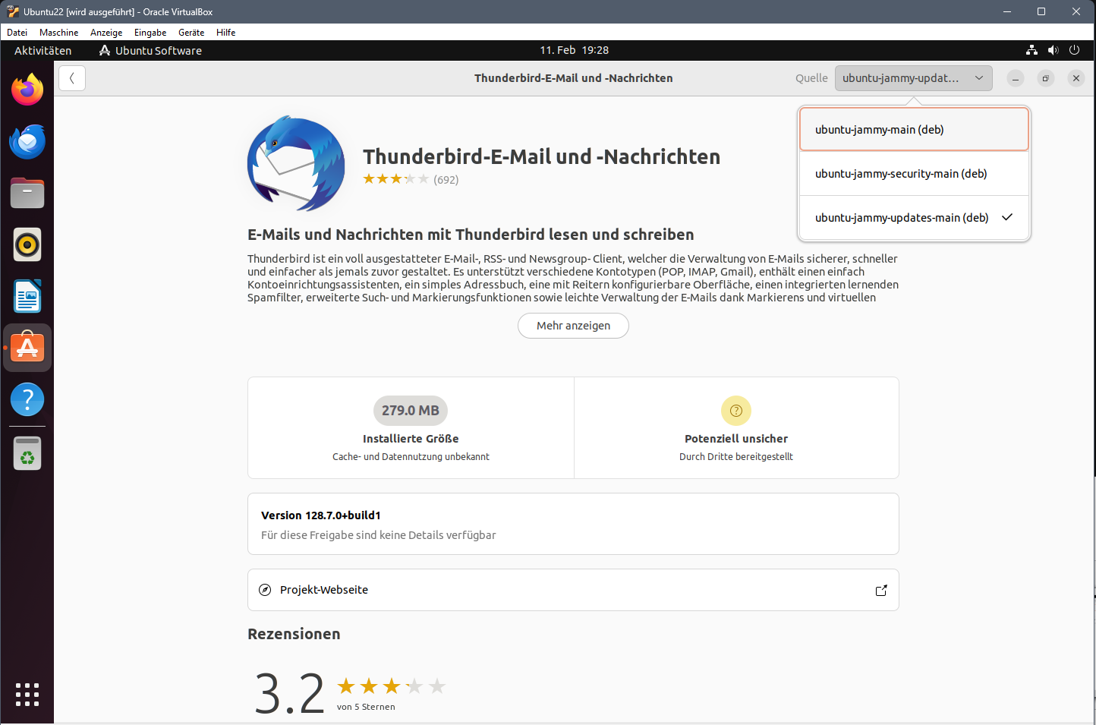
Task: Click the 279.0 MB installed size badge
Action: point(411,411)
